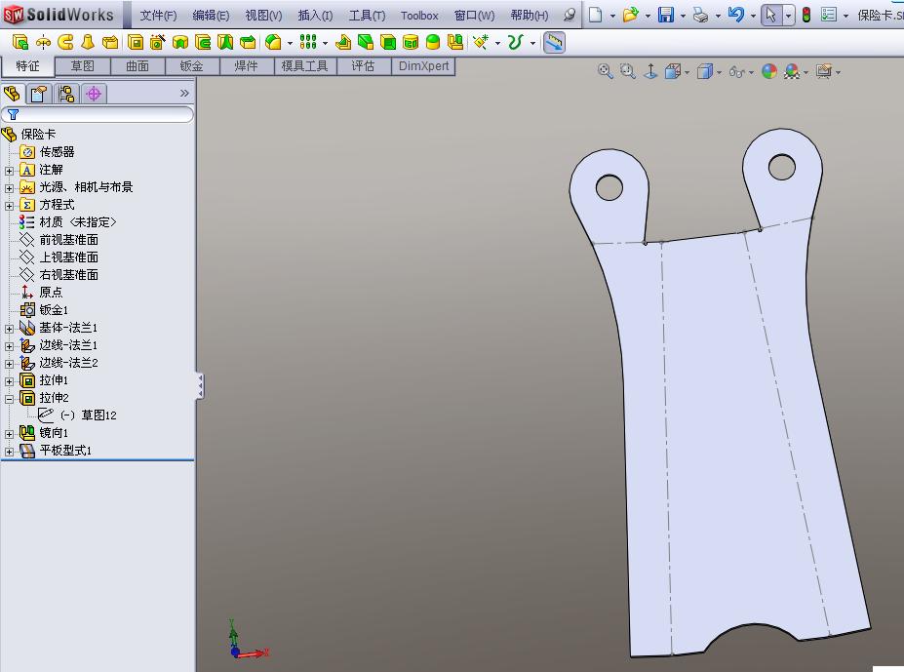
Task: Select the Mirror feature tool
Action: [x=455, y=42]
